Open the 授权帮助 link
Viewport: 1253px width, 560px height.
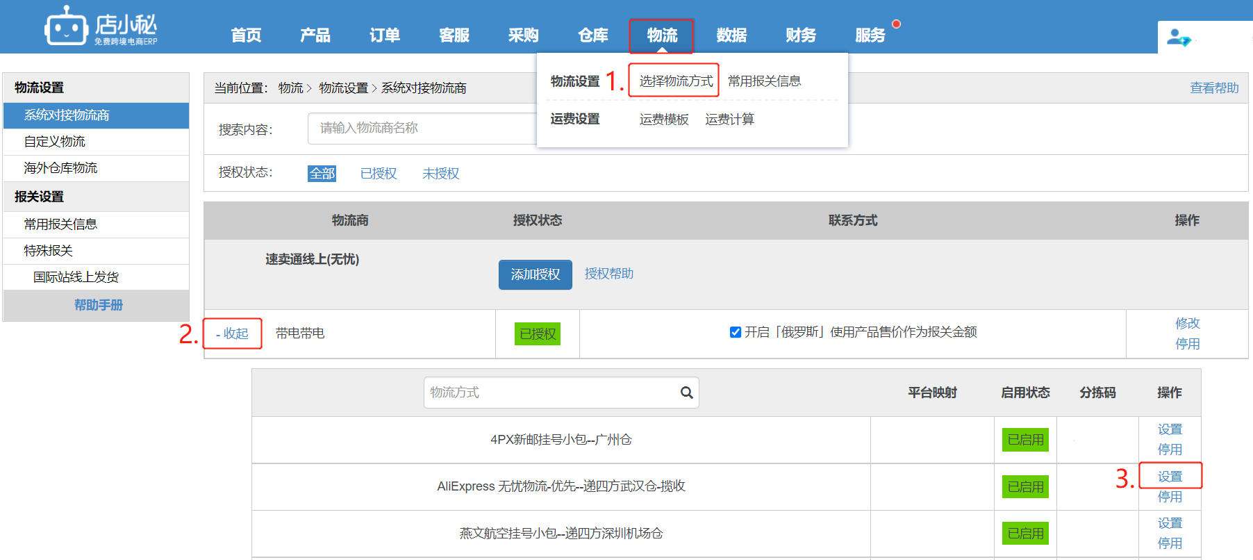(608, 274)
